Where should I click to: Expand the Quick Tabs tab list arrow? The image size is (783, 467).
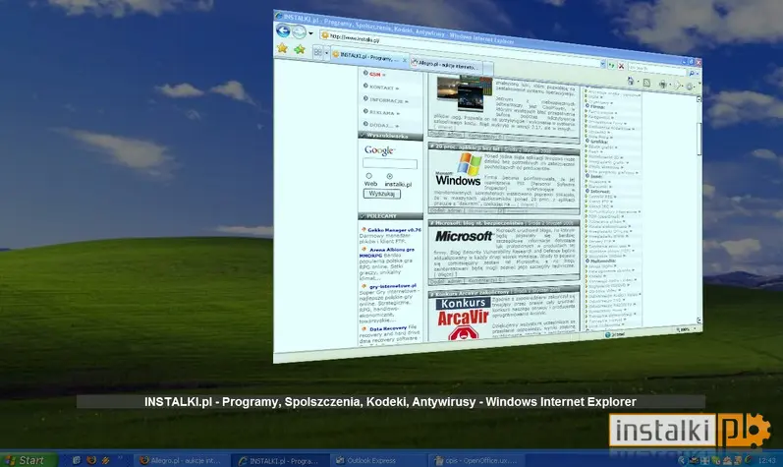326,52
